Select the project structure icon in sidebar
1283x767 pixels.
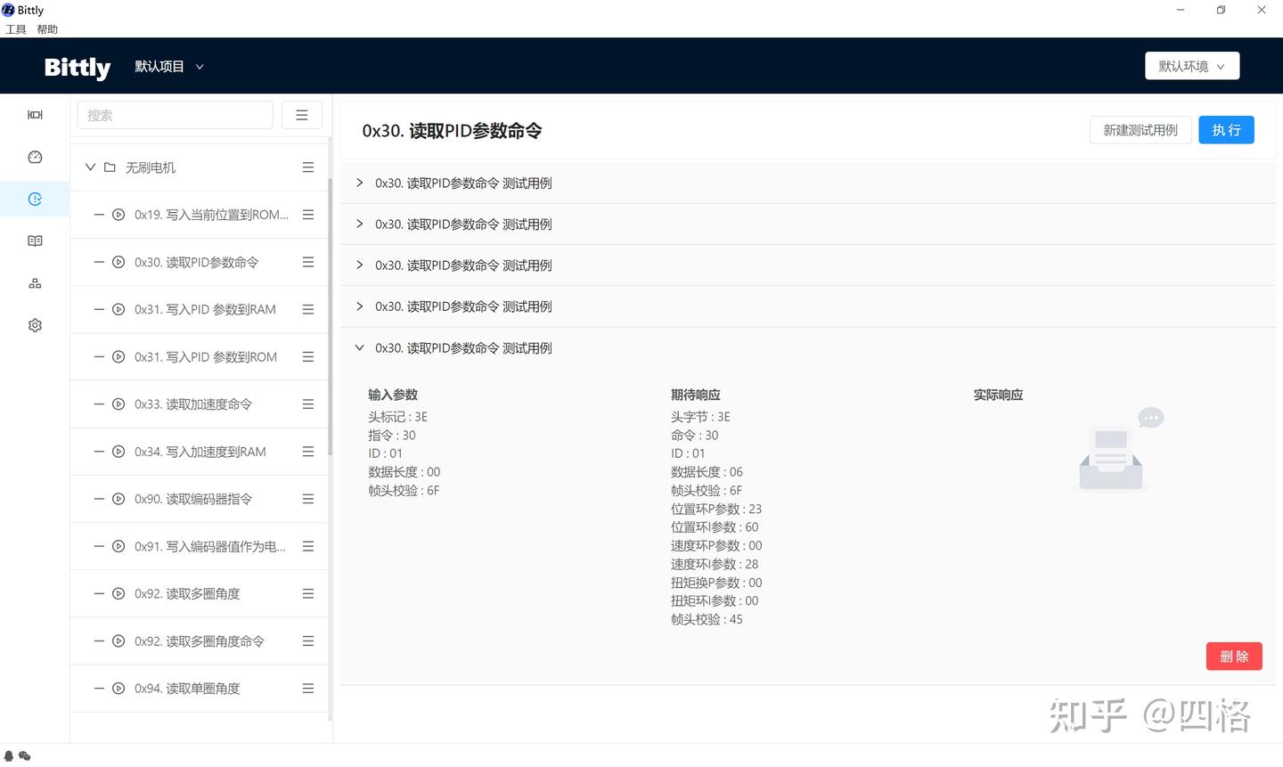coord(35,282)
